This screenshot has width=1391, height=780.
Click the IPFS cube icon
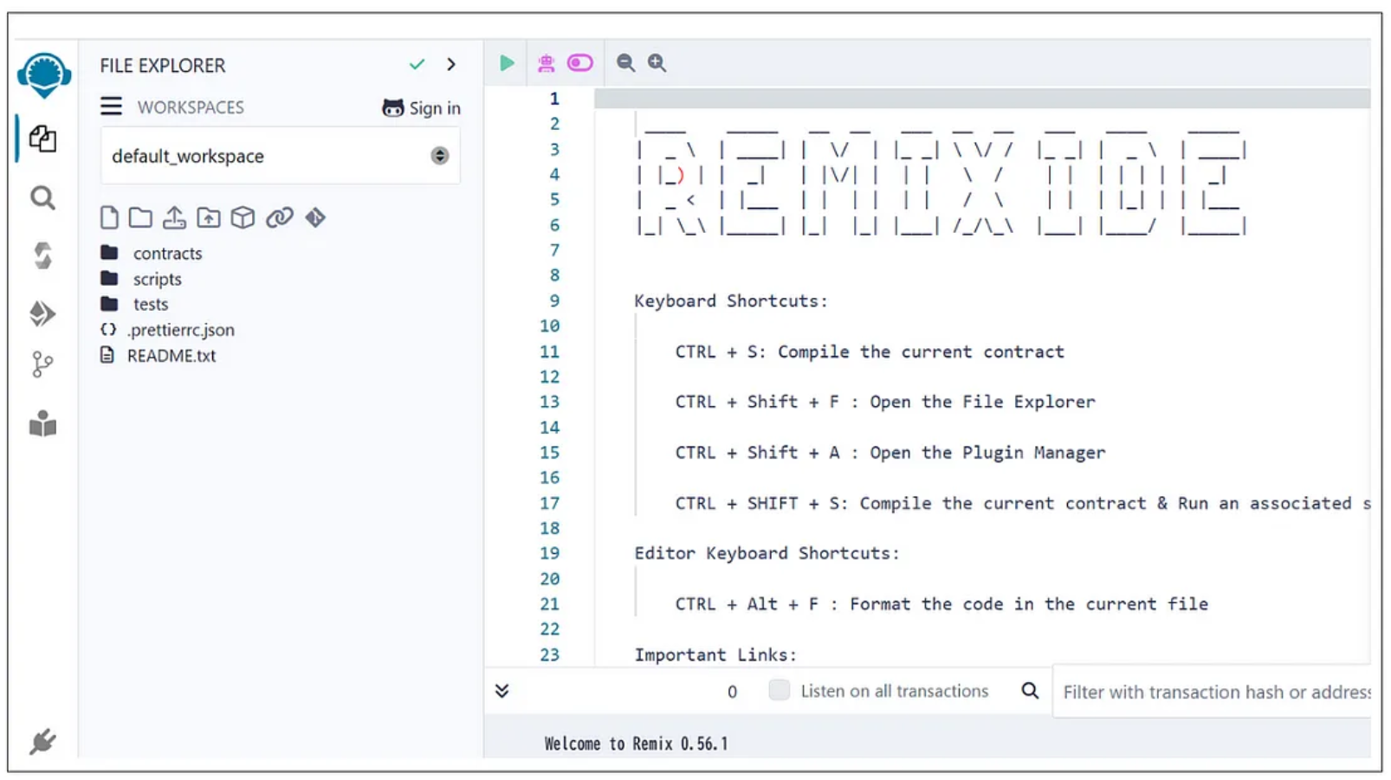point(243,217)
